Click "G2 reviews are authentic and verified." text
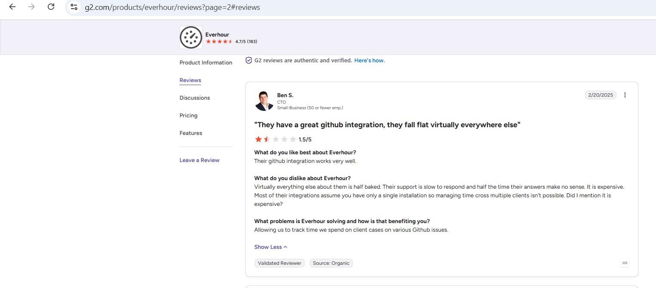The image size is (656, 288). (x=303, y=61)
